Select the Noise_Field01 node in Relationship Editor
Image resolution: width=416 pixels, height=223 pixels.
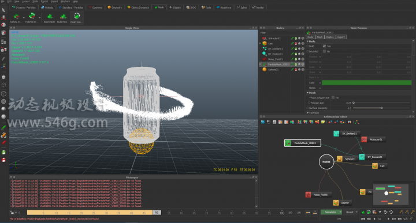tap(318, 195)
